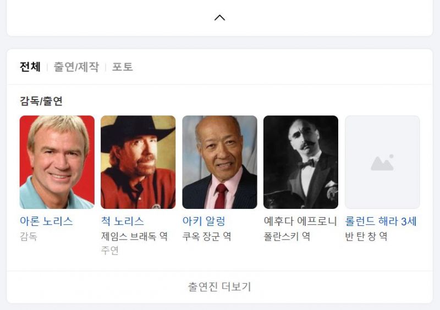
Task: Click the 폴란스키 역 role text
Action: [x=287, y=236]
